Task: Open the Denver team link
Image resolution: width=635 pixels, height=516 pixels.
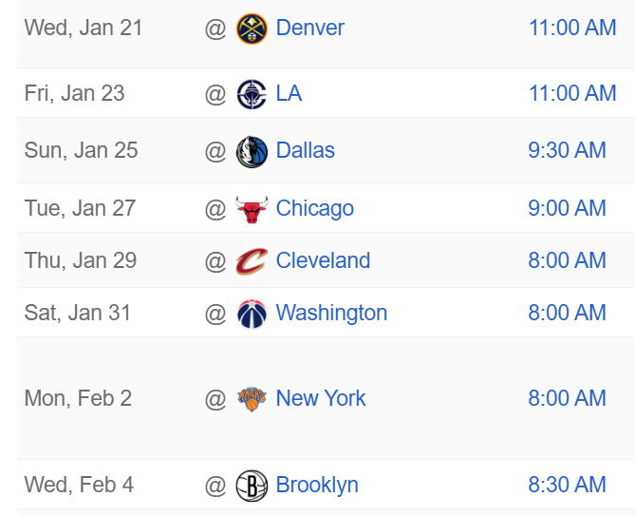Action: [309, 28]
